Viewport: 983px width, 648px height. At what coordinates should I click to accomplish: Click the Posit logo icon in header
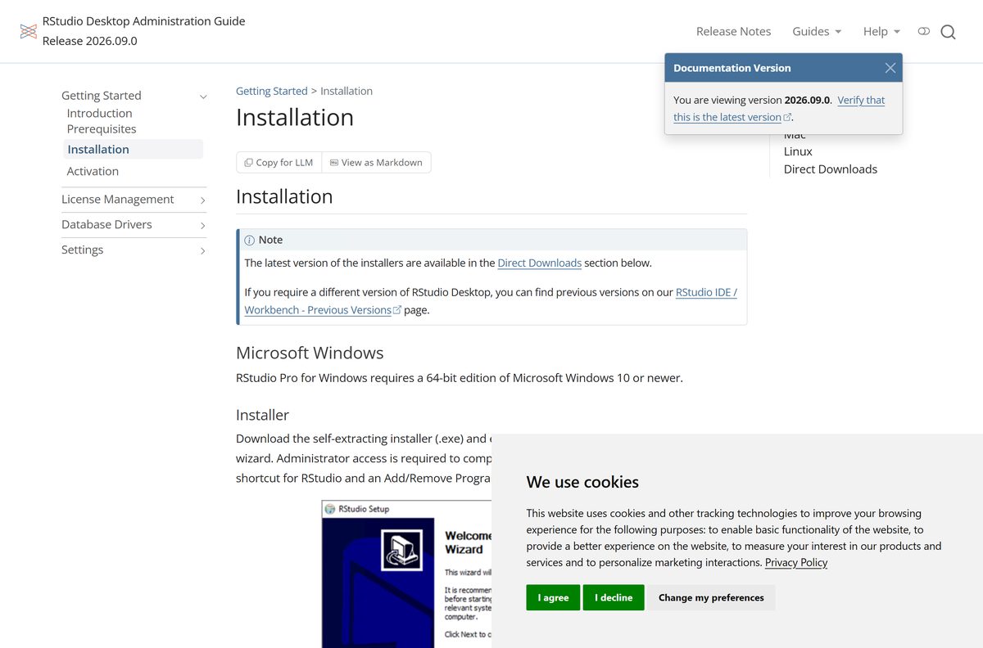coord(29,31)
